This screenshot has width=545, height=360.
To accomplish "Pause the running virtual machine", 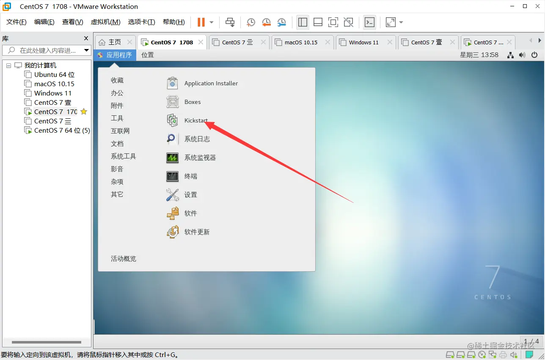I will pos(201,22).
